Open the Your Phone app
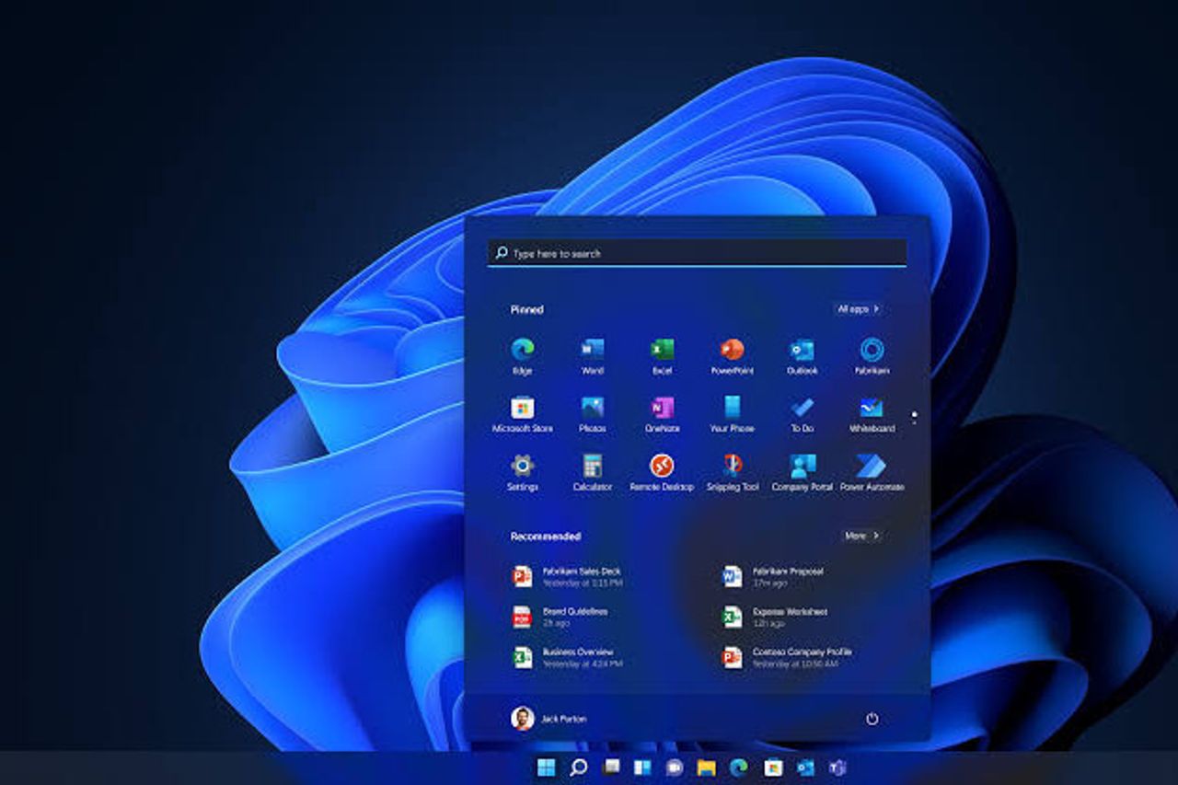The width and height of the screenshot is (1178, 785). tap(732, 414)
